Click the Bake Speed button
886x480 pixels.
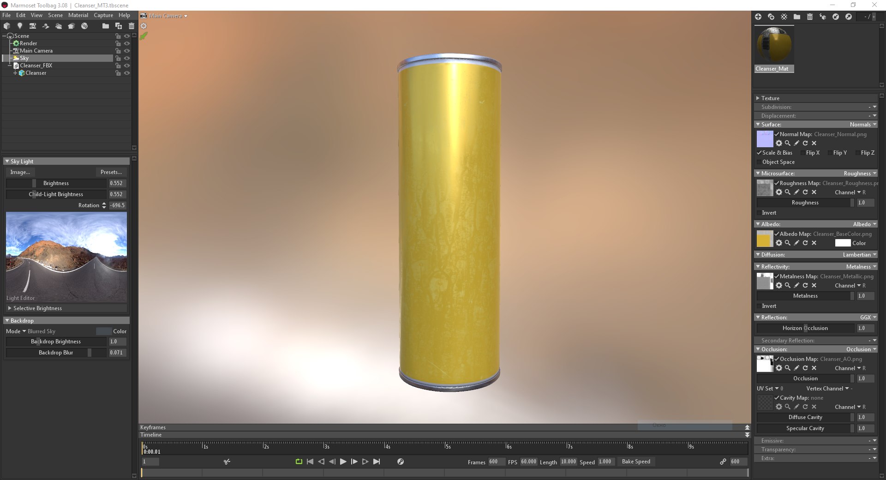(636, 462)
